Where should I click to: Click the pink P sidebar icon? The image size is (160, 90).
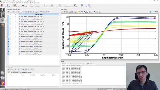coord(2,83)
